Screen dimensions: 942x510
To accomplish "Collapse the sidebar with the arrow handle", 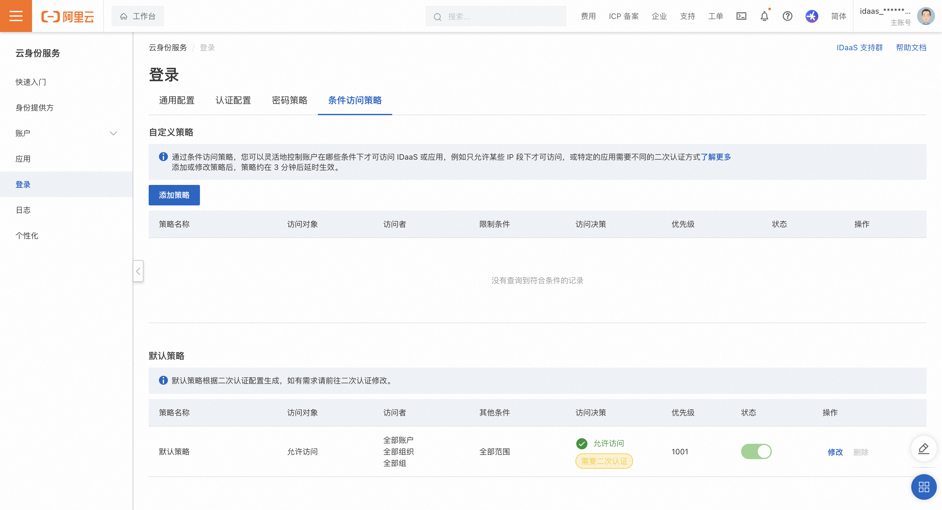I will pos(138,271).
